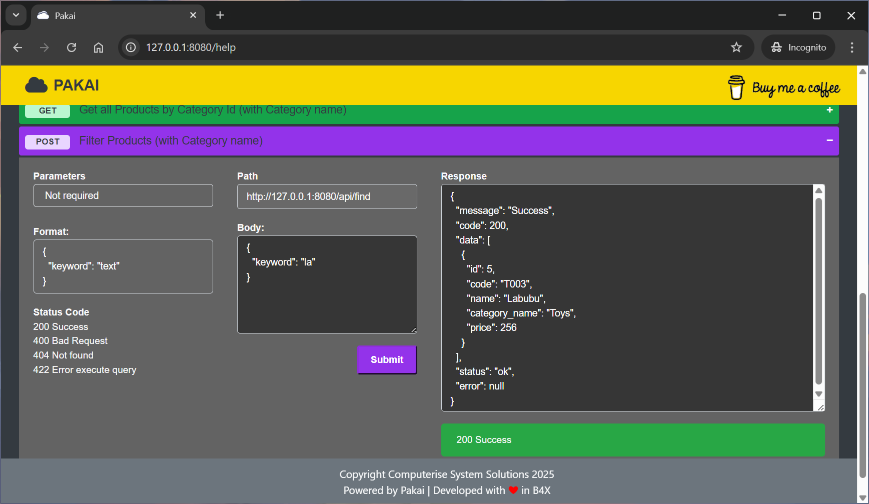Click the Format keyword text box
Viewport: 869px width, 504px height.
tap(123, 266)
